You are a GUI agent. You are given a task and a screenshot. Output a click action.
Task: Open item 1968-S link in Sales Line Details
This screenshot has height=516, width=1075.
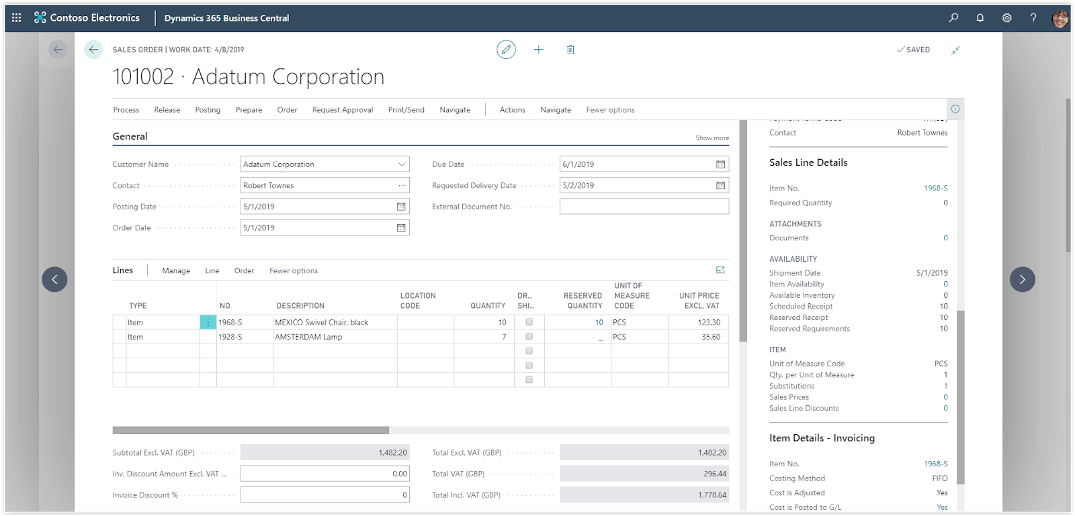click(935, 189)
